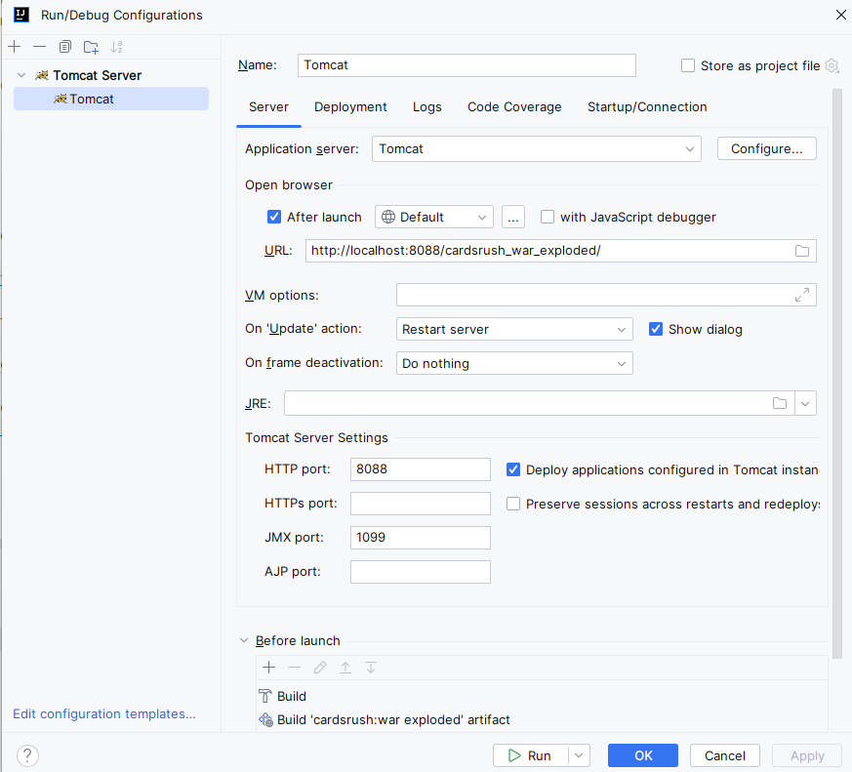The width and height of the screenshot is (852, 772).
Task: Edit the selected Before launch task
Action: pyautogui.click(x=320, y=668)
